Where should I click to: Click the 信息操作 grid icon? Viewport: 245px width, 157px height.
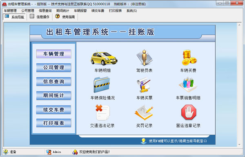coord(32,16)
